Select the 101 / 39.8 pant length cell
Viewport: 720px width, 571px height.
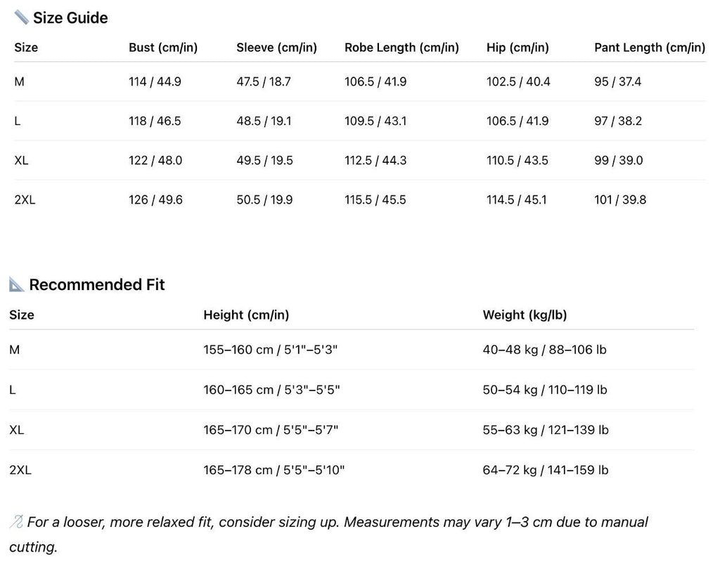(x=620, y=199)
